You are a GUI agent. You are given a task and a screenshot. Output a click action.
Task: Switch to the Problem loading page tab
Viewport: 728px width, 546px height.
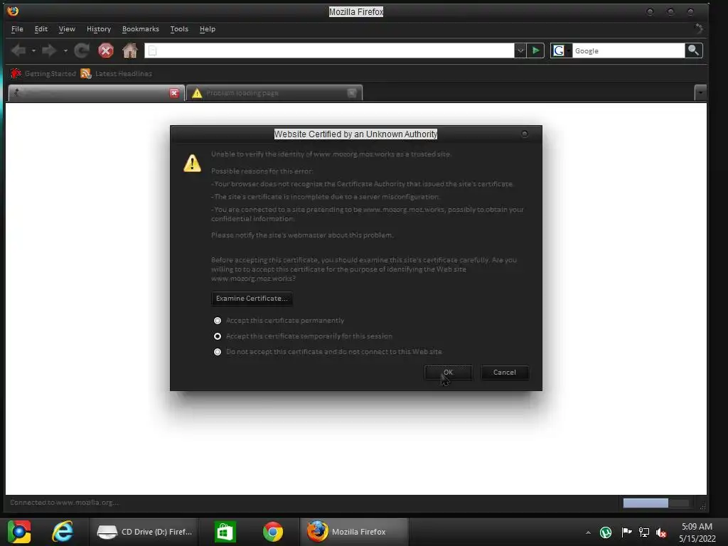[274, 93]
